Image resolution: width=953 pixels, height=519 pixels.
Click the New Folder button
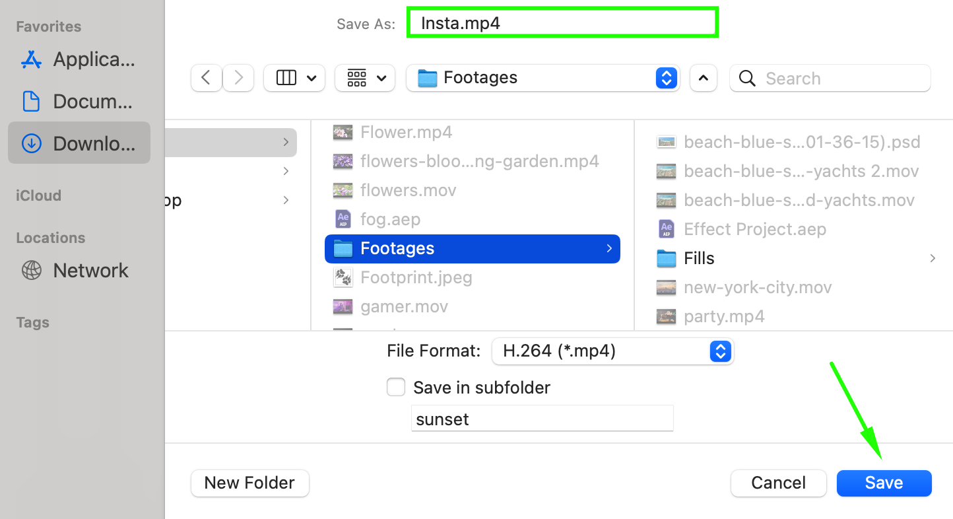(249, 483)
